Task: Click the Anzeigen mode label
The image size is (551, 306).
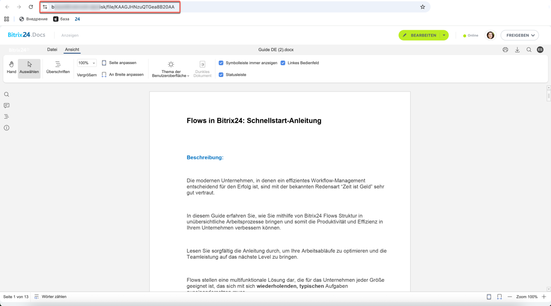Action: (x=70, y=35)
